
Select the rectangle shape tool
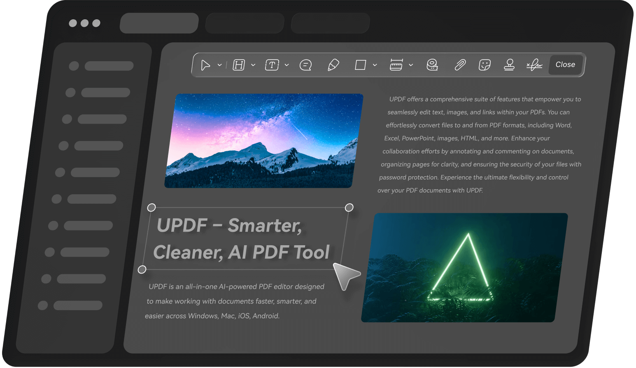[x=361, y=65]
